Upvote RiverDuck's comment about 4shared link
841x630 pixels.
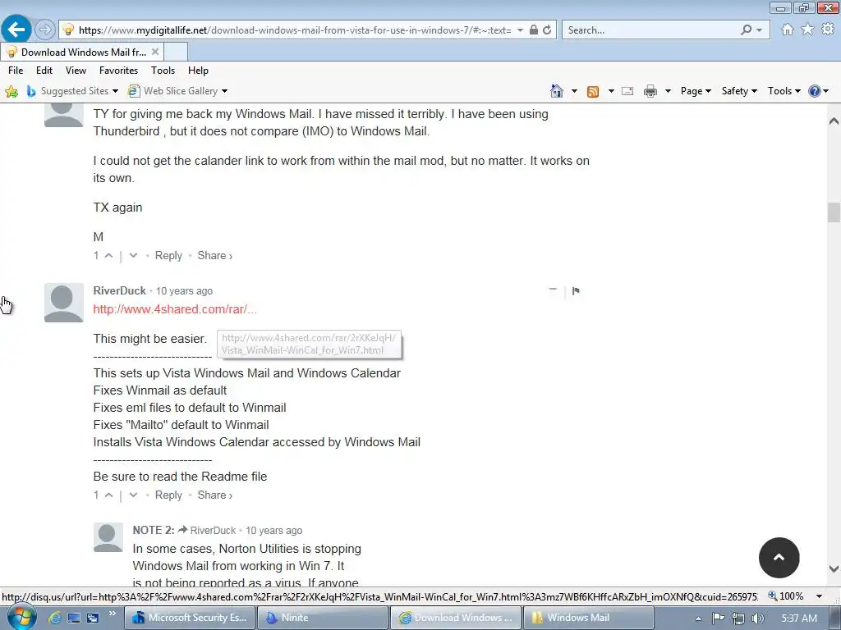coord(109,495)
